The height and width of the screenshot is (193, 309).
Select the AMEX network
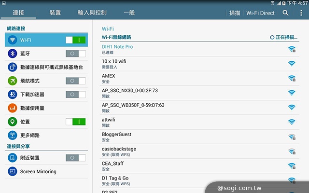199,78
